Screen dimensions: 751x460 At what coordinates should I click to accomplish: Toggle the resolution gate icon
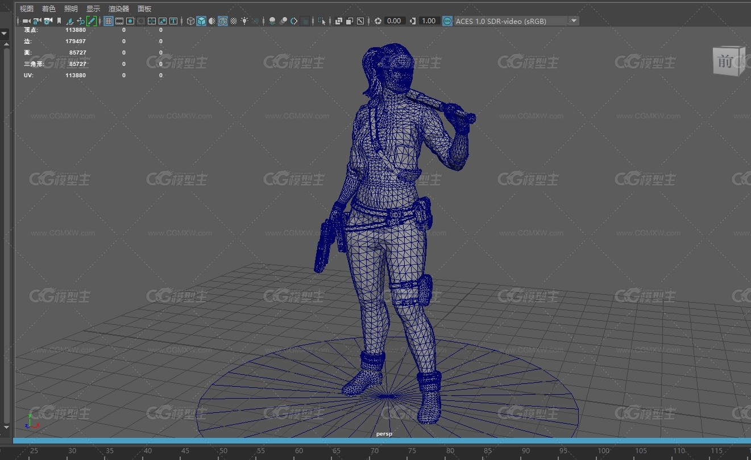(130, 21)
